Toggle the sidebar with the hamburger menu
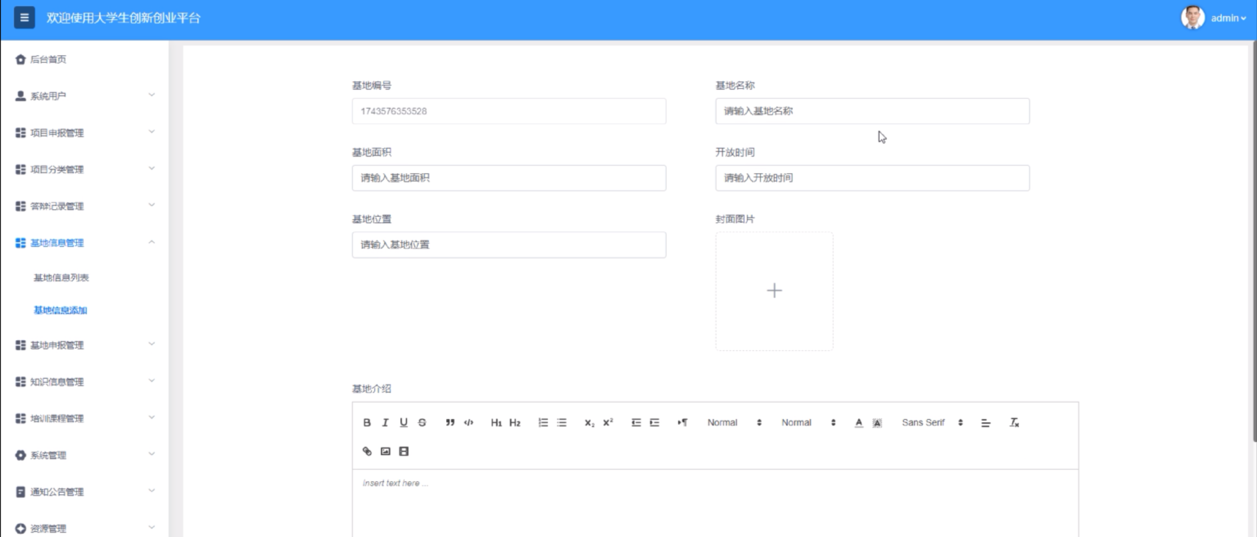 pyautogui.click(x=25, y=18)
